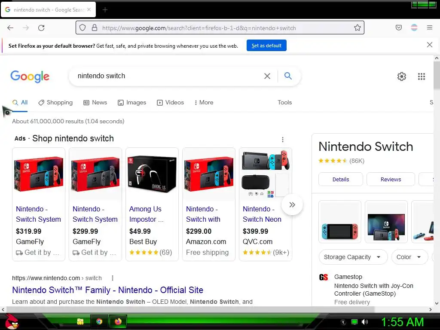This screenshot has height=330, width=440.
Task: Click the padlock site security icon
Action: pyautogui.click(x=95, y=28)
